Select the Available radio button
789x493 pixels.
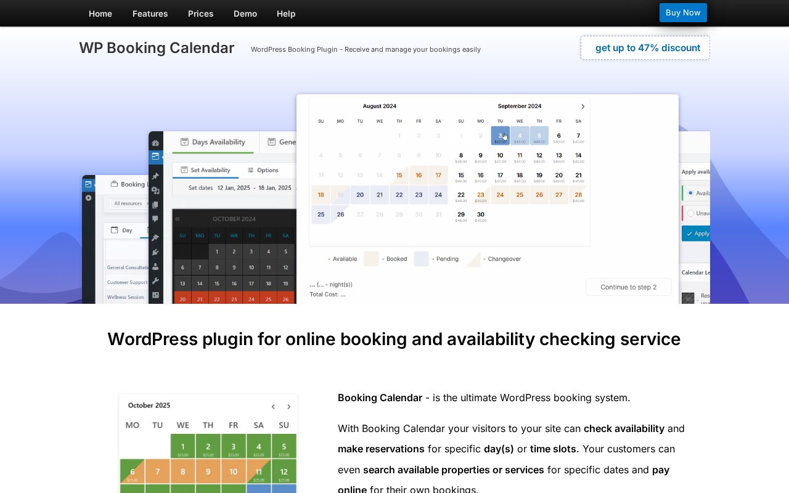point(690,193)
